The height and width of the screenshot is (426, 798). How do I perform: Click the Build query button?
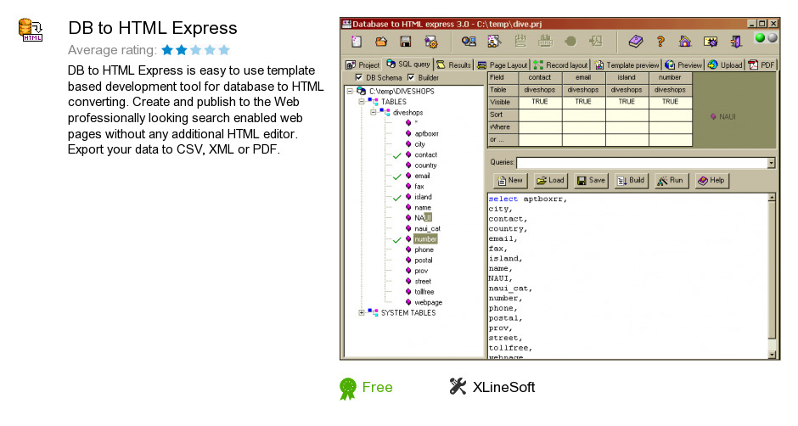[x=631, y=180]
